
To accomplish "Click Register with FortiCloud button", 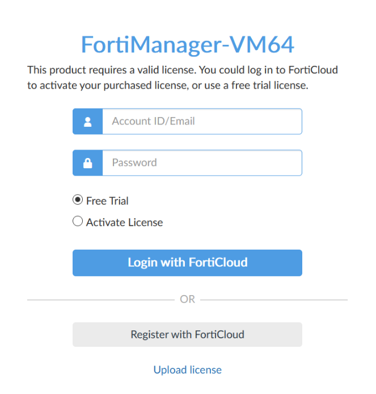I will click(x=187, y=335).
